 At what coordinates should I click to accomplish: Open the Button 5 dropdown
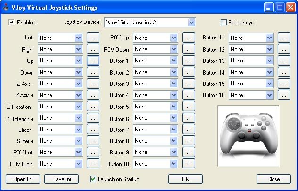pyautogui.click(x=156, y=107)
